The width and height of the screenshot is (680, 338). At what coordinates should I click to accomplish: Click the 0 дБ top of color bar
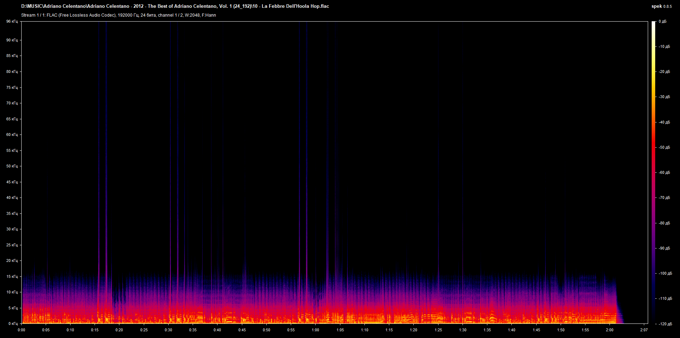tap(662, 22)
